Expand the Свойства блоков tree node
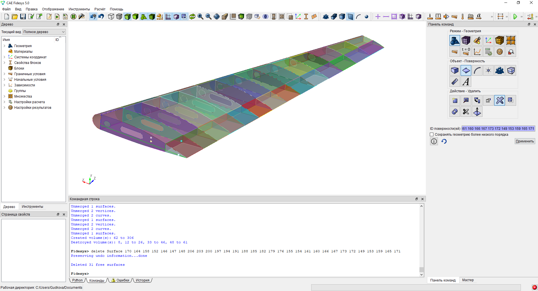538x291 pixels. click(4, 63)
